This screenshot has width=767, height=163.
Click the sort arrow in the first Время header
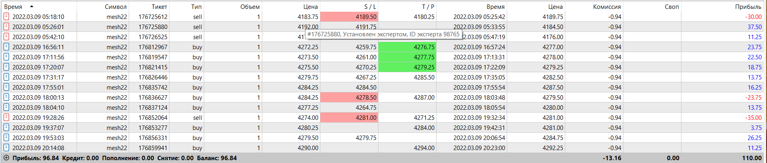[32, 6]
